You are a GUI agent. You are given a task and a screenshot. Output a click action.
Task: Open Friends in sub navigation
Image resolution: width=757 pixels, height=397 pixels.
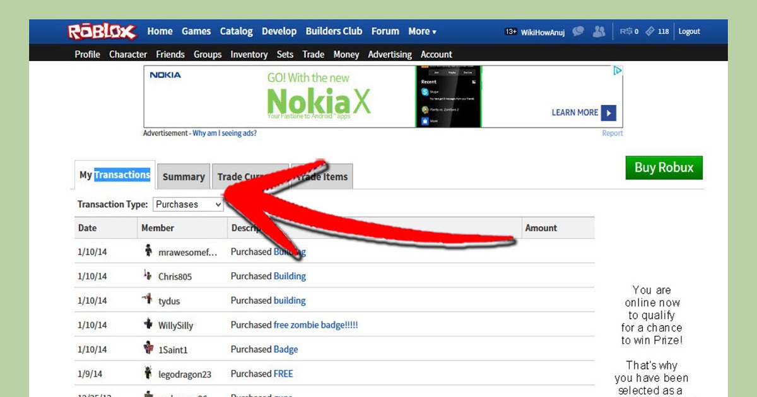[x=170, y=54]
